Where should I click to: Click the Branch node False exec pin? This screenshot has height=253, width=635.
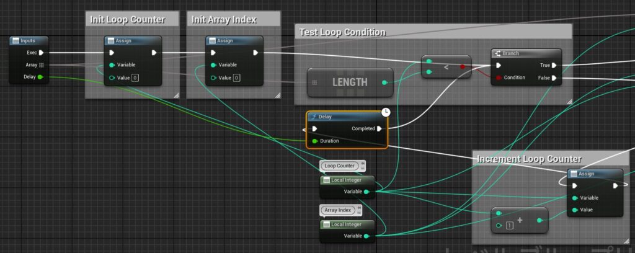click(x=554, y=78)
